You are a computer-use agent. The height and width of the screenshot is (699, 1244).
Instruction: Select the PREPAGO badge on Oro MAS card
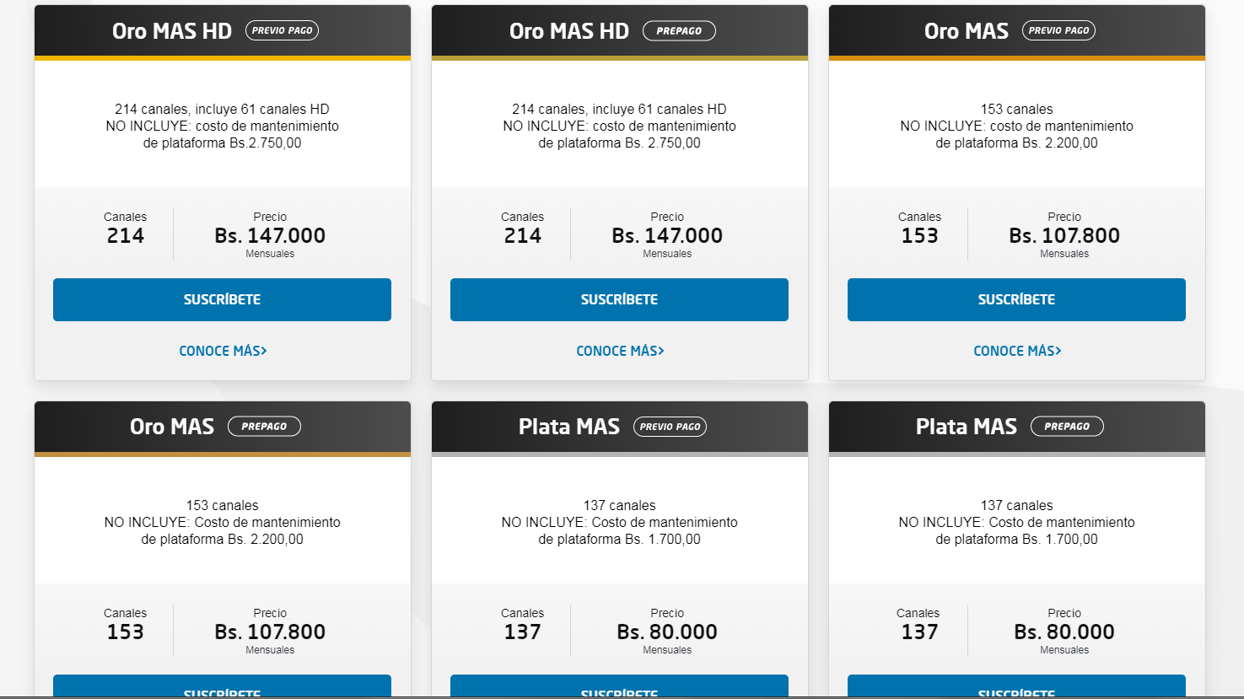pyautogui.click(x=264, y=427)
